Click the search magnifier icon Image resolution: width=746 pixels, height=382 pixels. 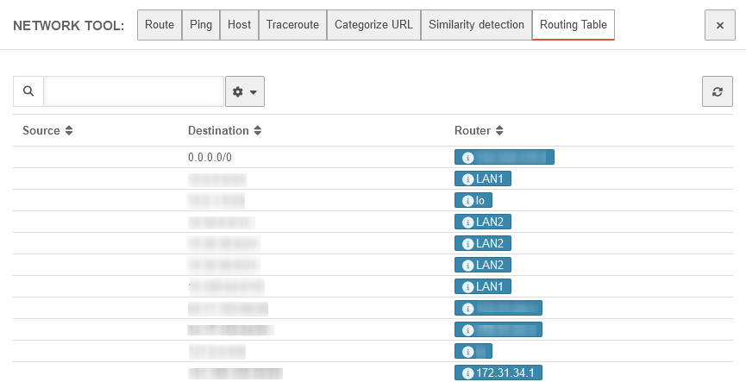(x=28, y=91)
